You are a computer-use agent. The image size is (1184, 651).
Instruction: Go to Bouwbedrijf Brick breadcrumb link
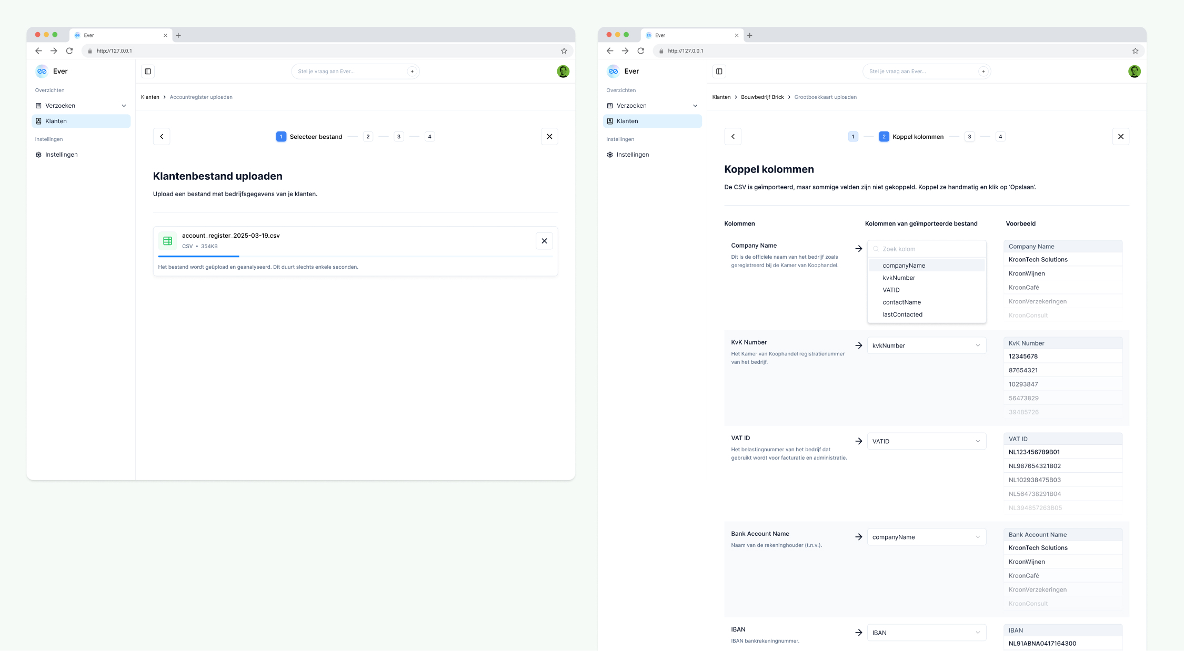click(x=762, y=97)
